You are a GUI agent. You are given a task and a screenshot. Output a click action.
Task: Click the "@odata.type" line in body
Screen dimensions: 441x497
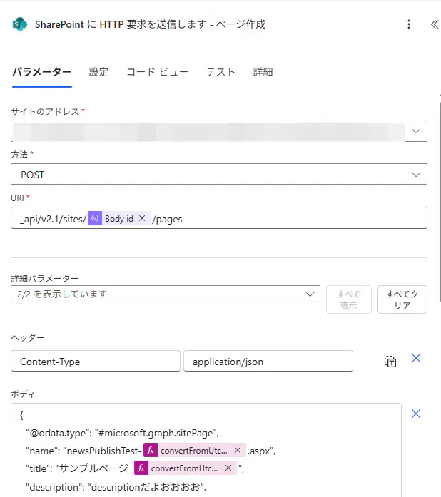[122, 433]
